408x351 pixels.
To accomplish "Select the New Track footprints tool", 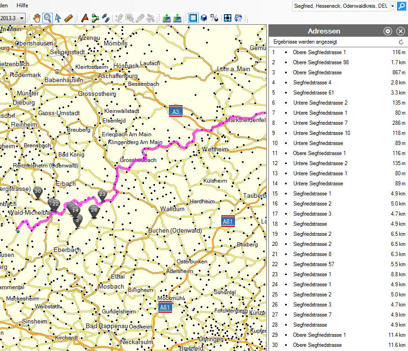I will [x=106, y=18].
